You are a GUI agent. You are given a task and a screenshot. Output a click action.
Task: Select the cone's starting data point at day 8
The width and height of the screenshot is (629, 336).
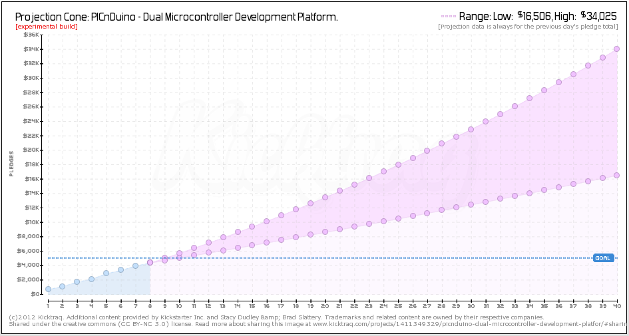pyautogui.click(x=150, y=262)
